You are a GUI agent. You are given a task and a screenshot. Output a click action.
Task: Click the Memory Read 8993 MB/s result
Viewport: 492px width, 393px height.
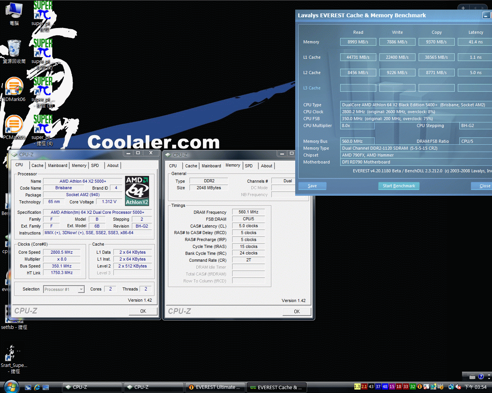click(x=358, y=42)
